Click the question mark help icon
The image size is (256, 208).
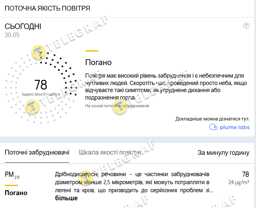coord(246,26)
